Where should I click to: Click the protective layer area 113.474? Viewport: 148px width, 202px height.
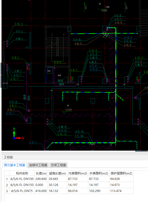pyautogui.click(x=116, y=191)
